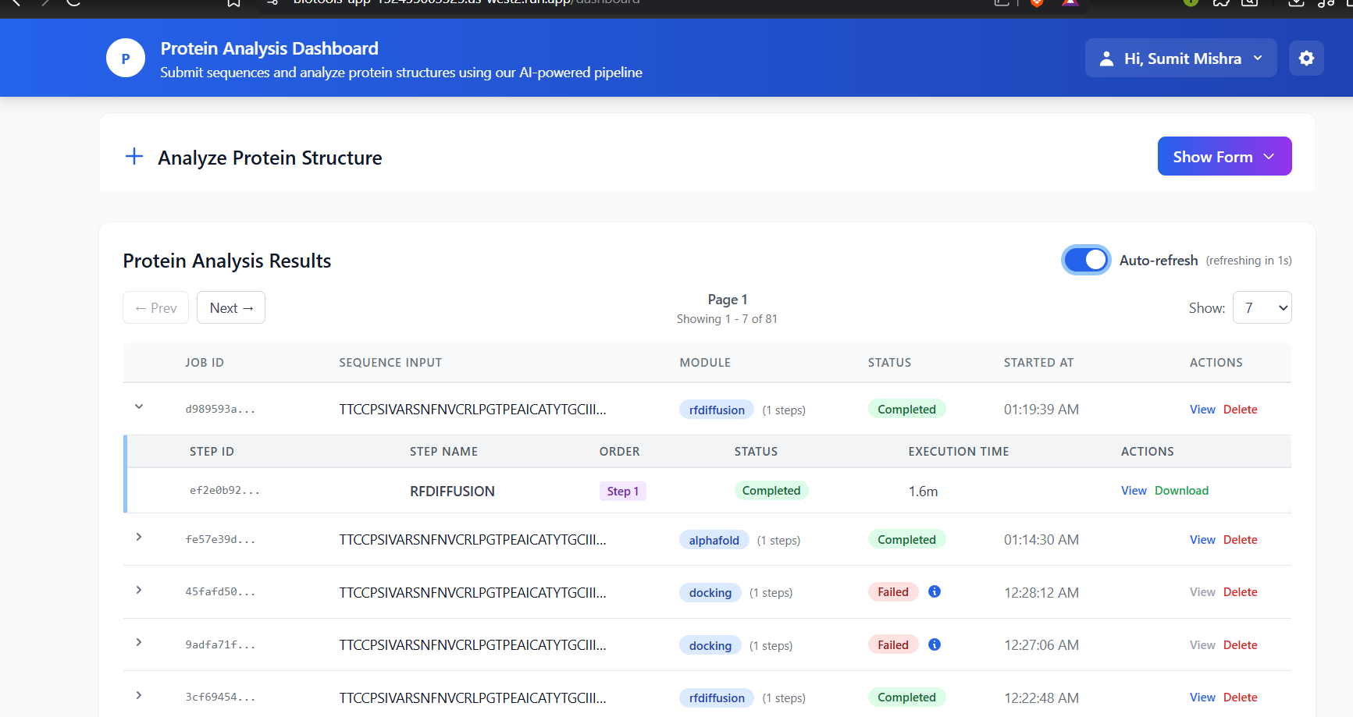Click the user icon beside Hi, Sumit Mishra
Screen dimensions: 1353x717
click(x=1106, y=59)
